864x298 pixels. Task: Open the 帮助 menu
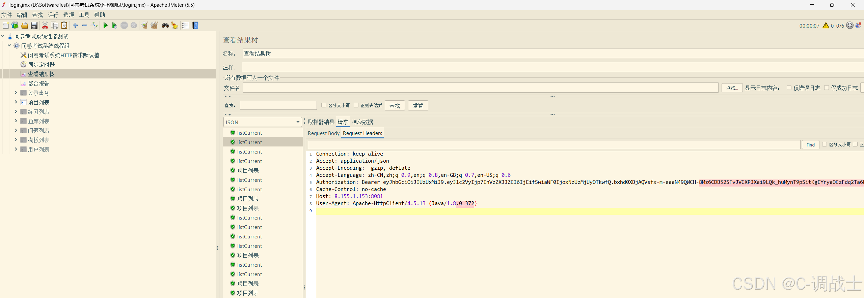pyautogui.click(x=100, y=15)
